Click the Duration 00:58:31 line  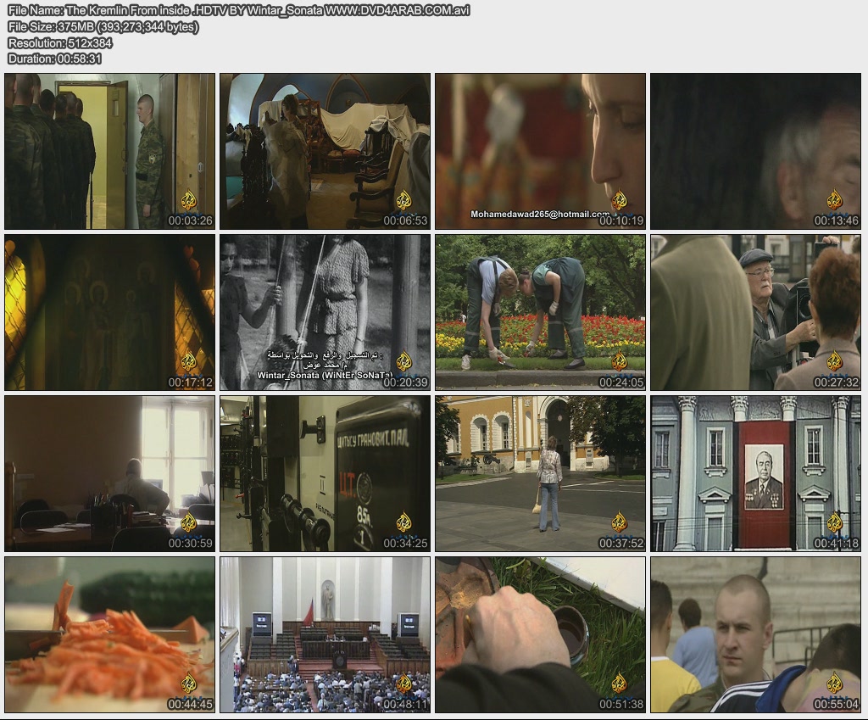(55, 59)
